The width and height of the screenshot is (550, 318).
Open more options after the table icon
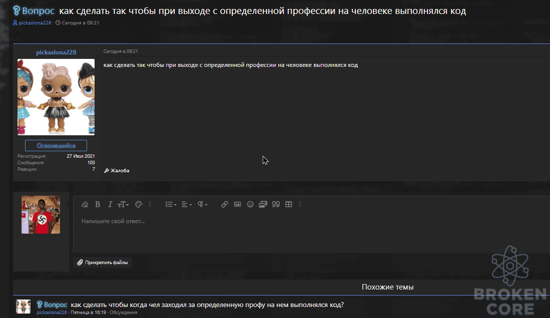click(300, 204)
